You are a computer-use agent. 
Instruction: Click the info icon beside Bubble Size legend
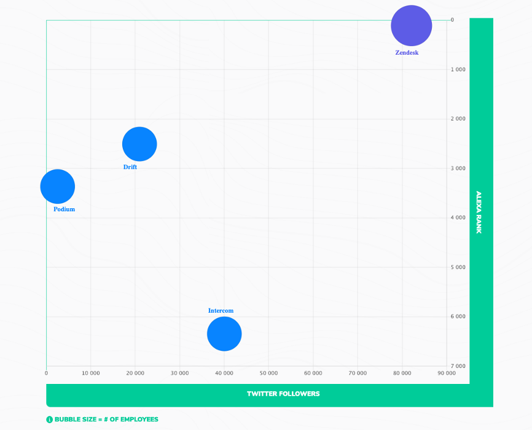coord(50,420)
